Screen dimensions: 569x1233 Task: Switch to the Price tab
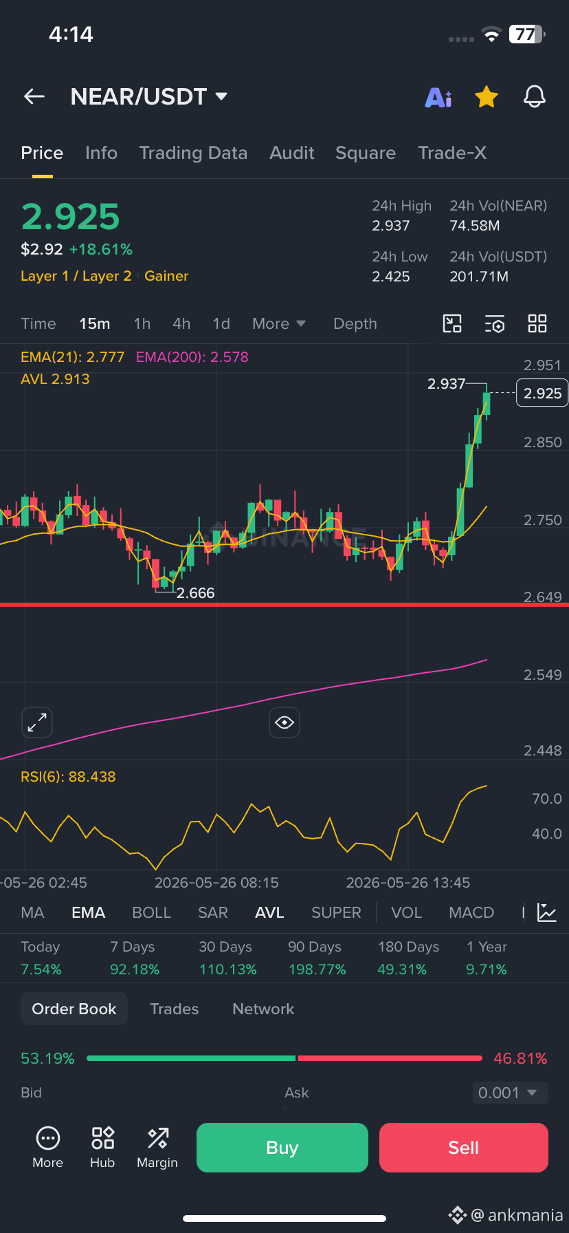(x=42, y=153)
